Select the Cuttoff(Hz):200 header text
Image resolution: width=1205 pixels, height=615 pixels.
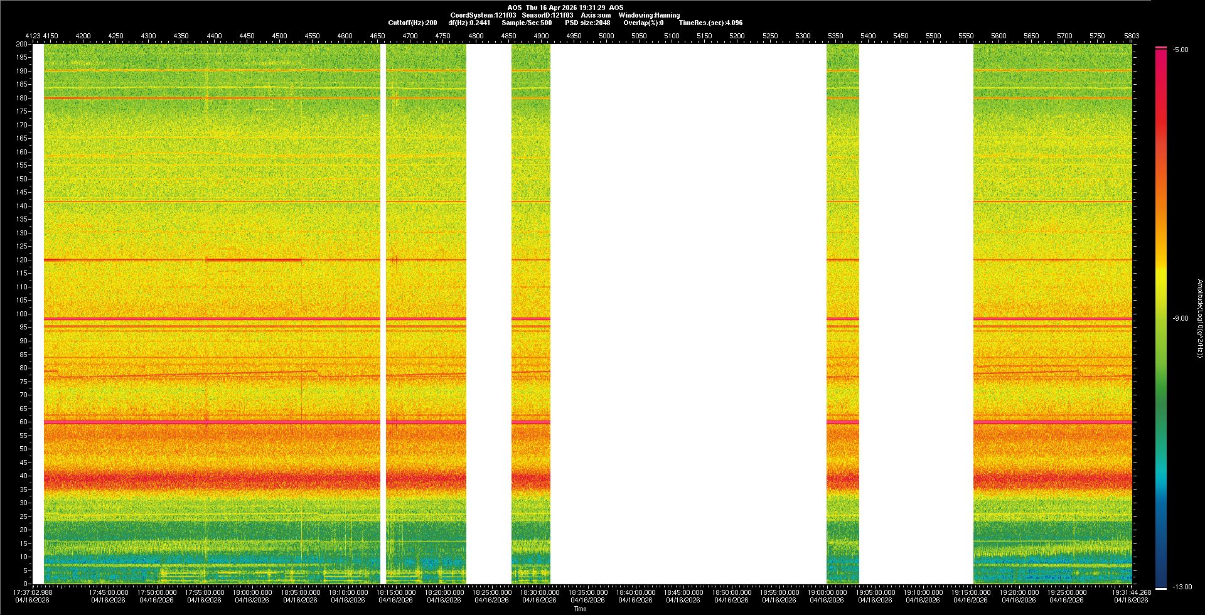412,23
